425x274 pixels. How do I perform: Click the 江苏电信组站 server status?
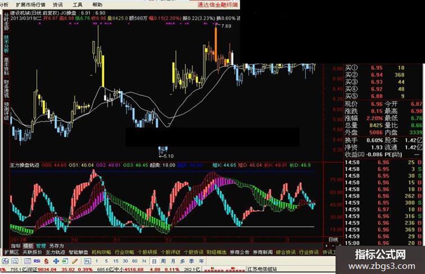click(x=262, y=270)
